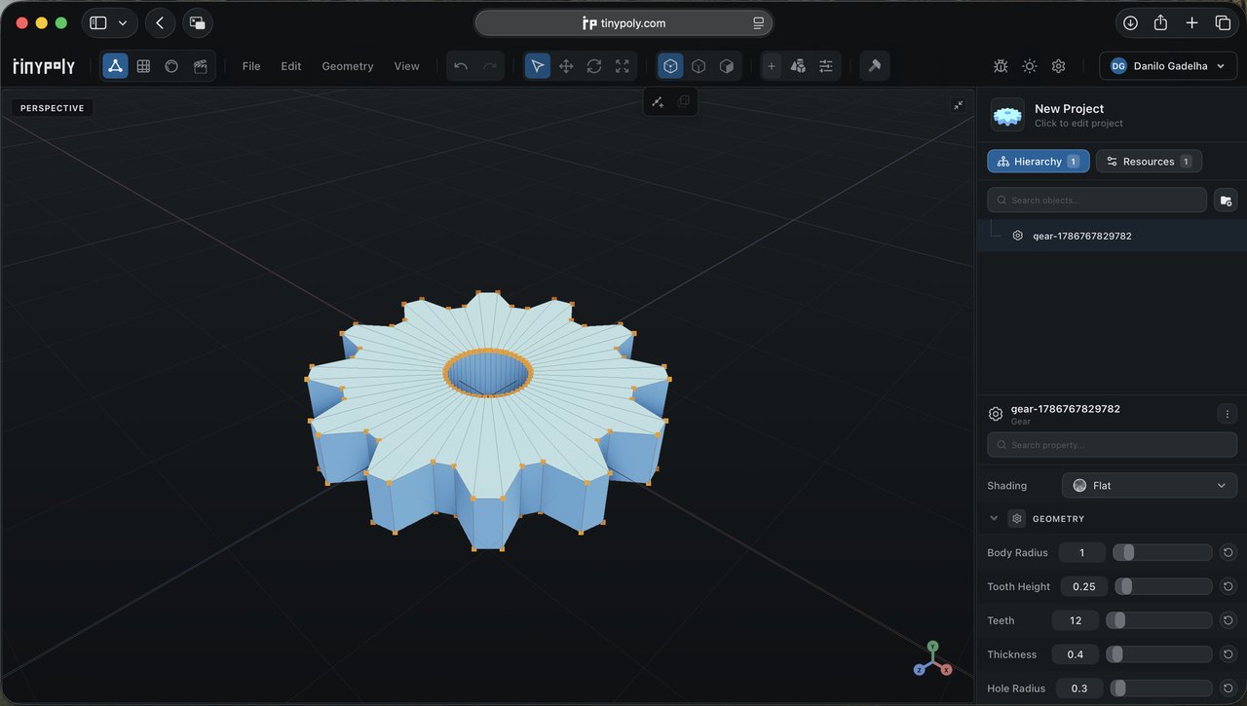
Task: Switch to the mesh modeling mode
Action: point(115,66)
